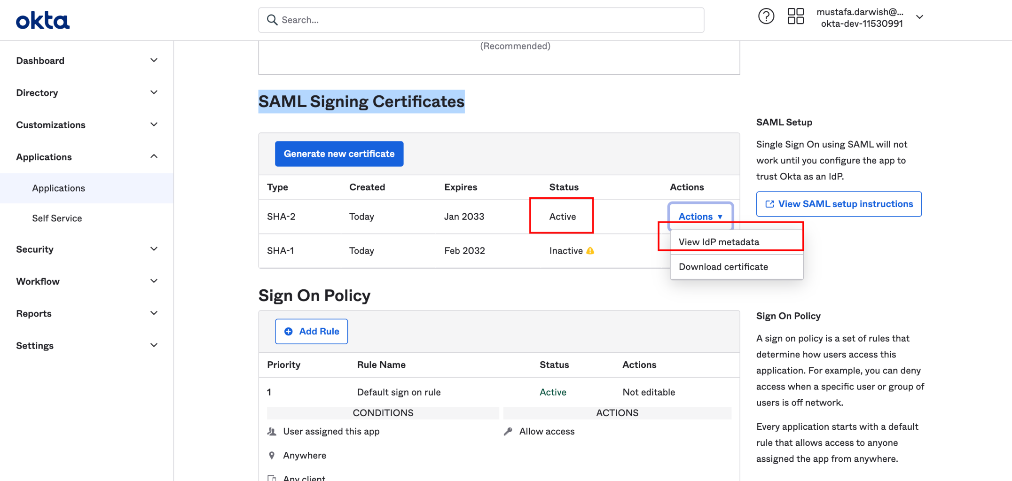Click the key icon beside Allow access
This screenshot has width=1012, height=481.
508,431
